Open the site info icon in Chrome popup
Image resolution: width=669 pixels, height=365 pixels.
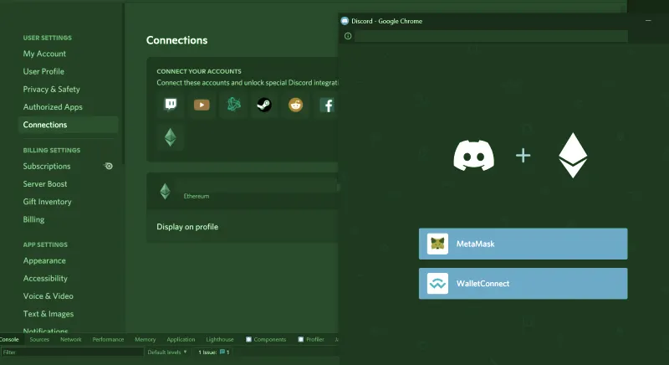coord(348,36)
